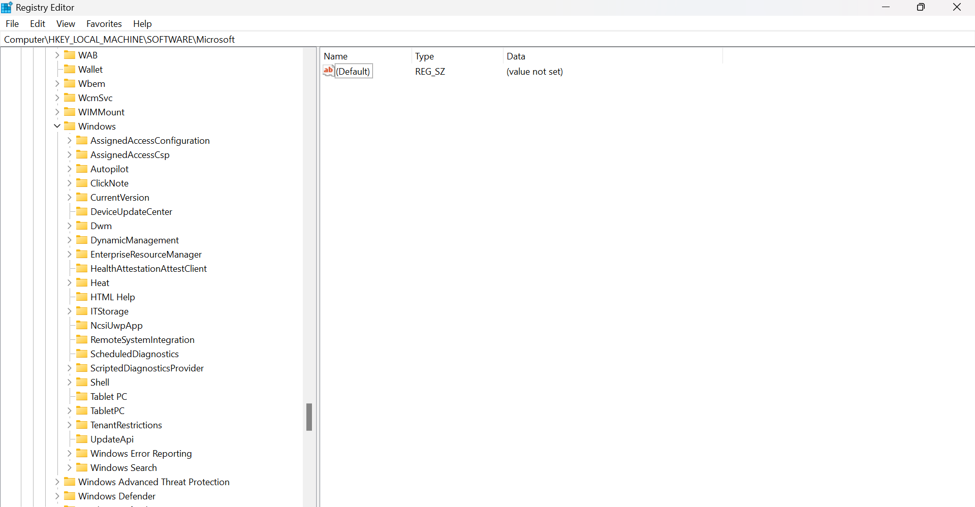The image size is (975, 507).
Task: Open the Edit menu
Action: pyautogui.click(x=37, y=23)
